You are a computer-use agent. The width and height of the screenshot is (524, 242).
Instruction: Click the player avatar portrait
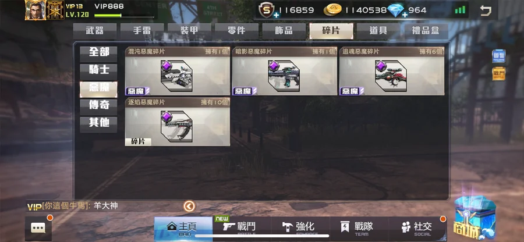coord(35,10)
